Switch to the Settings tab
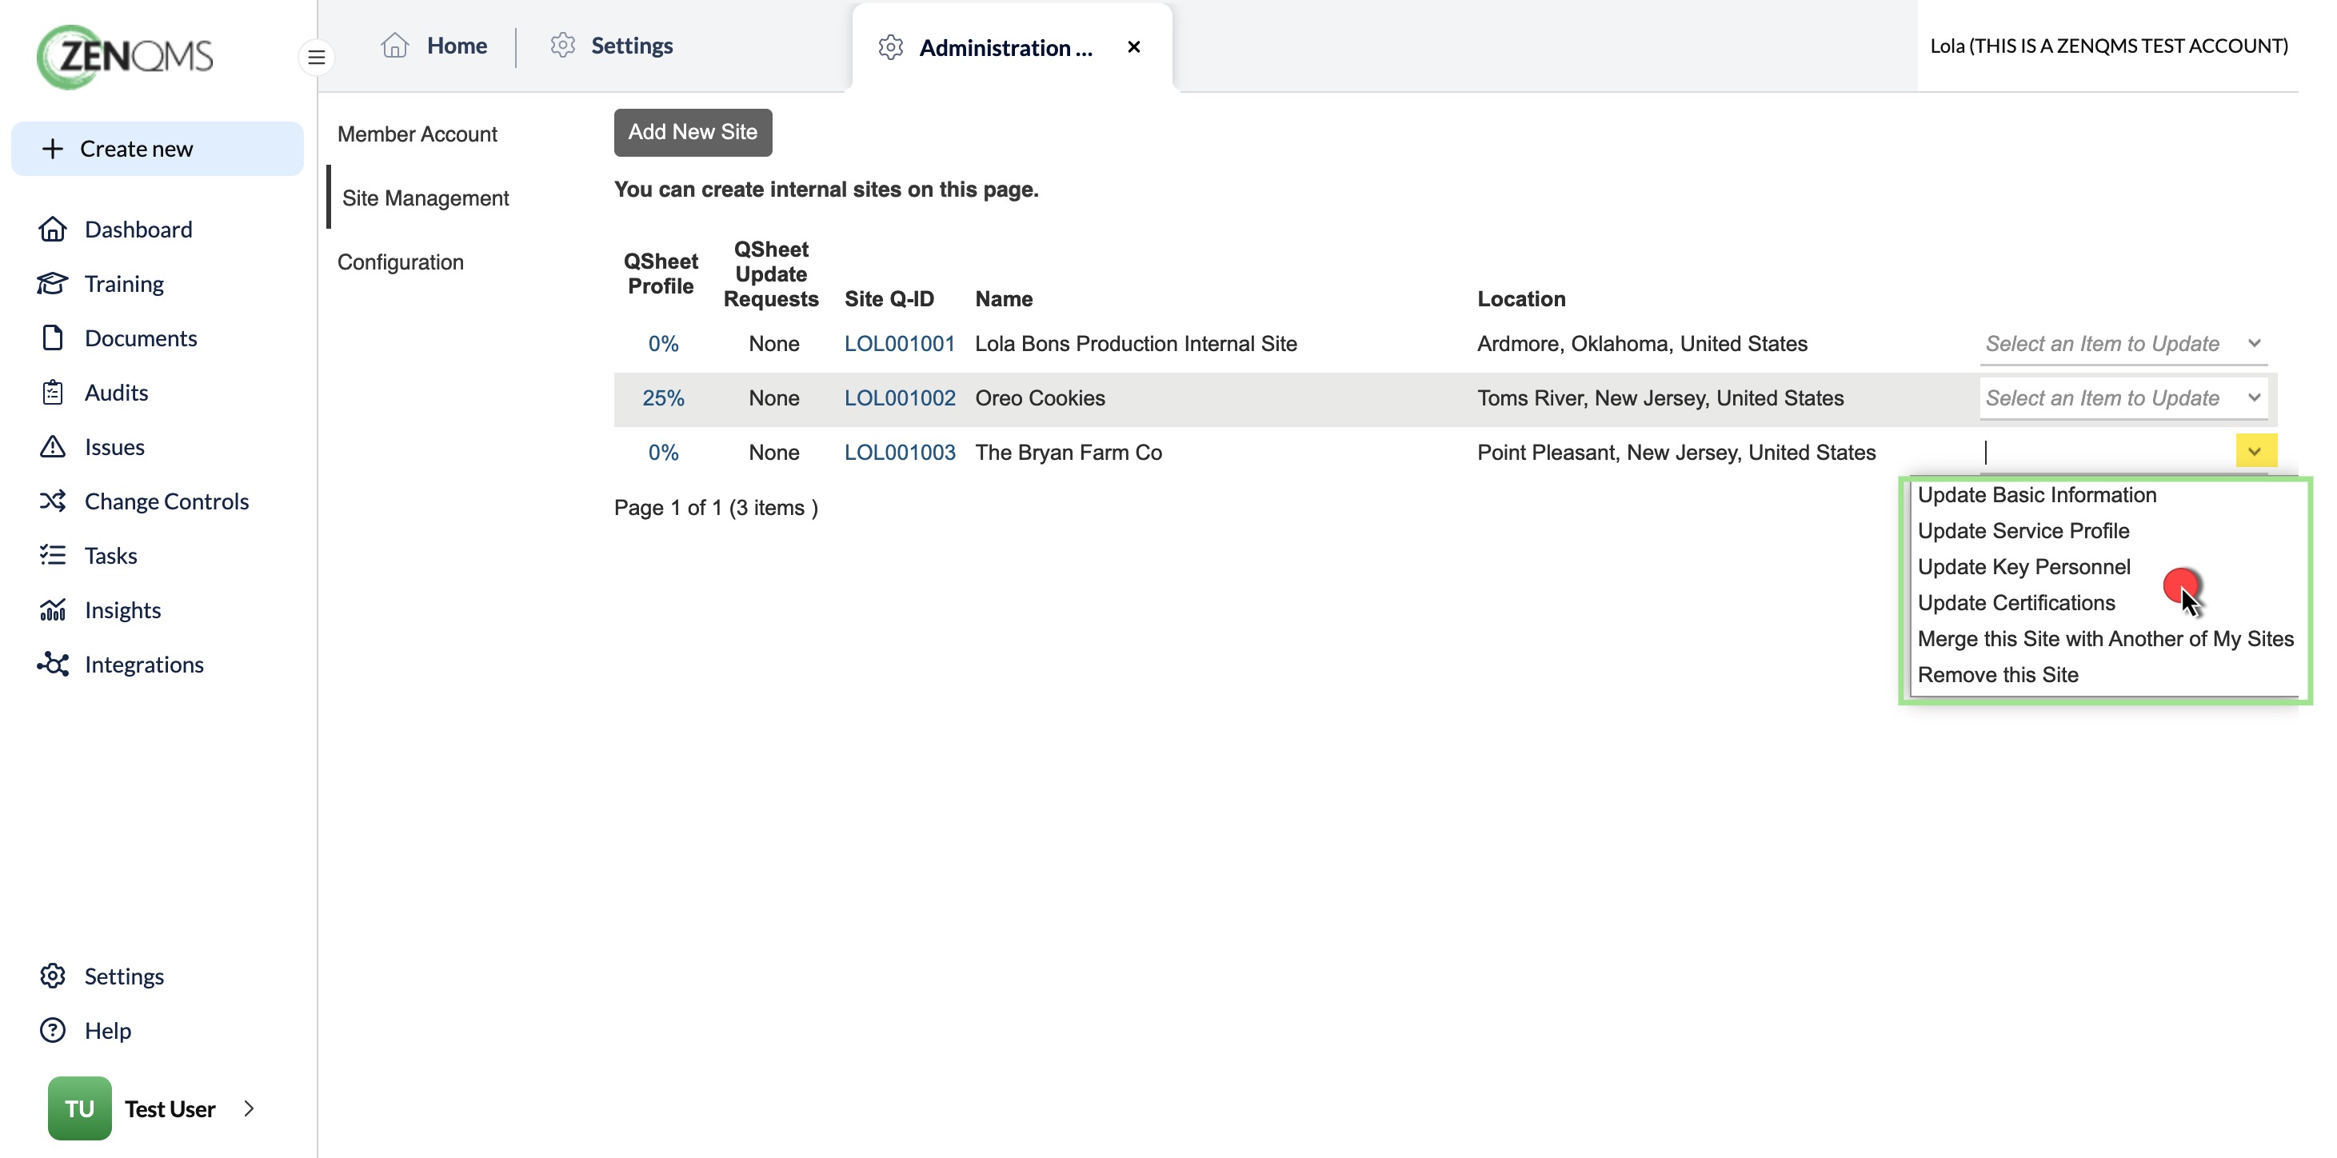 613,45
